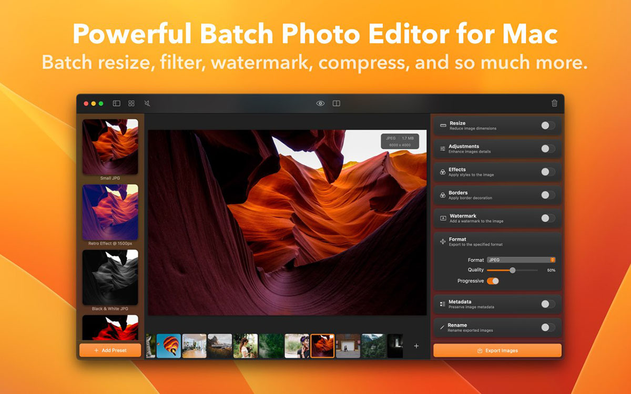
Task: Click the Export Images button
Action: pos(497,350)
